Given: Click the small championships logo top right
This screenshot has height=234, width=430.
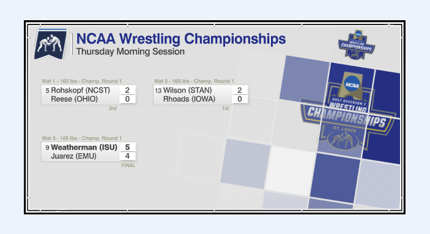Looking at the screenshot, I should click(x=357, y=45).
